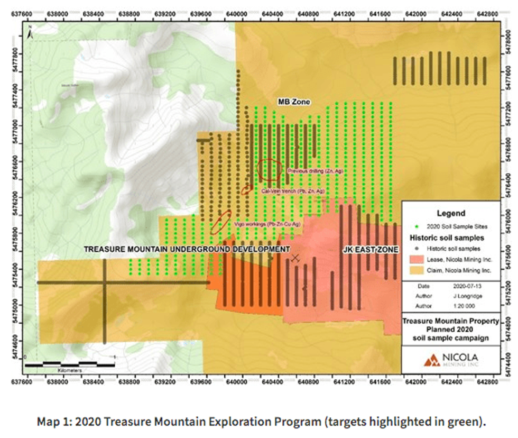Click the crossed X marker on the map

pyautogui.click(x=295, y=258)
